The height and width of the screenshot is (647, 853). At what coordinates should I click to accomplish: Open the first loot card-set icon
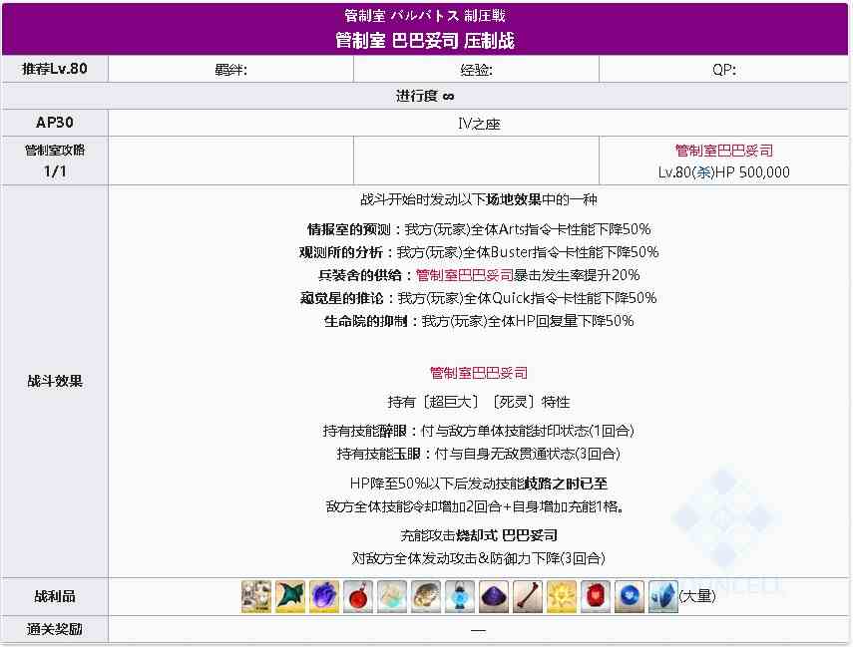click(x=256, y=596)
